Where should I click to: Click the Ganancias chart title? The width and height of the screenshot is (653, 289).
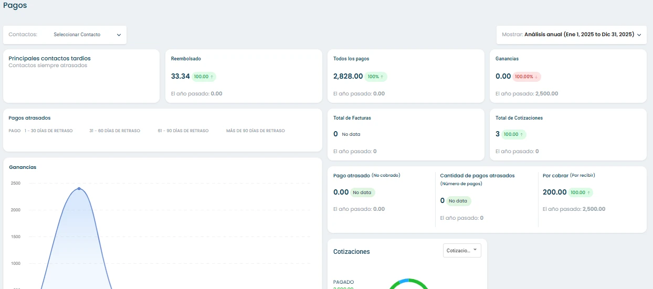pos(23,167)
